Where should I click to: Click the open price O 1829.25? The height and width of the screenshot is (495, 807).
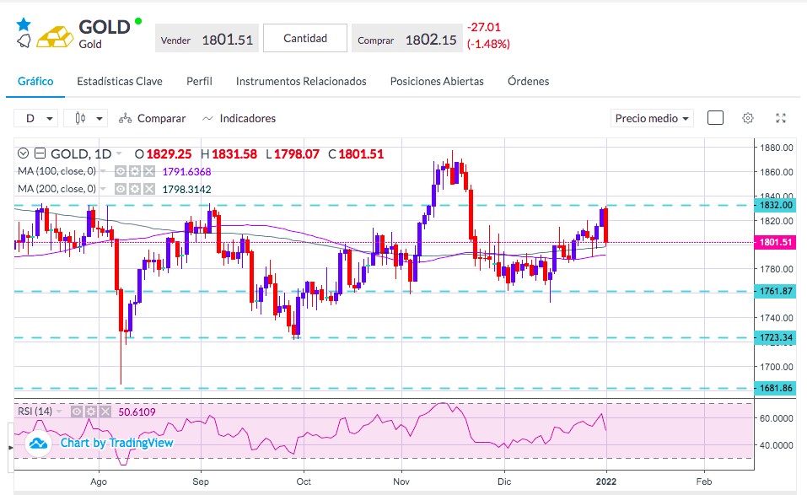[x=163, y=153]
